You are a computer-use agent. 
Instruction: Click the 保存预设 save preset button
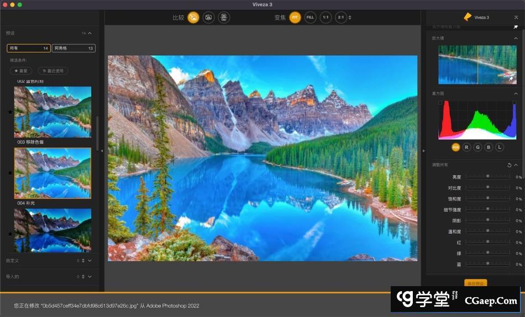475,283
